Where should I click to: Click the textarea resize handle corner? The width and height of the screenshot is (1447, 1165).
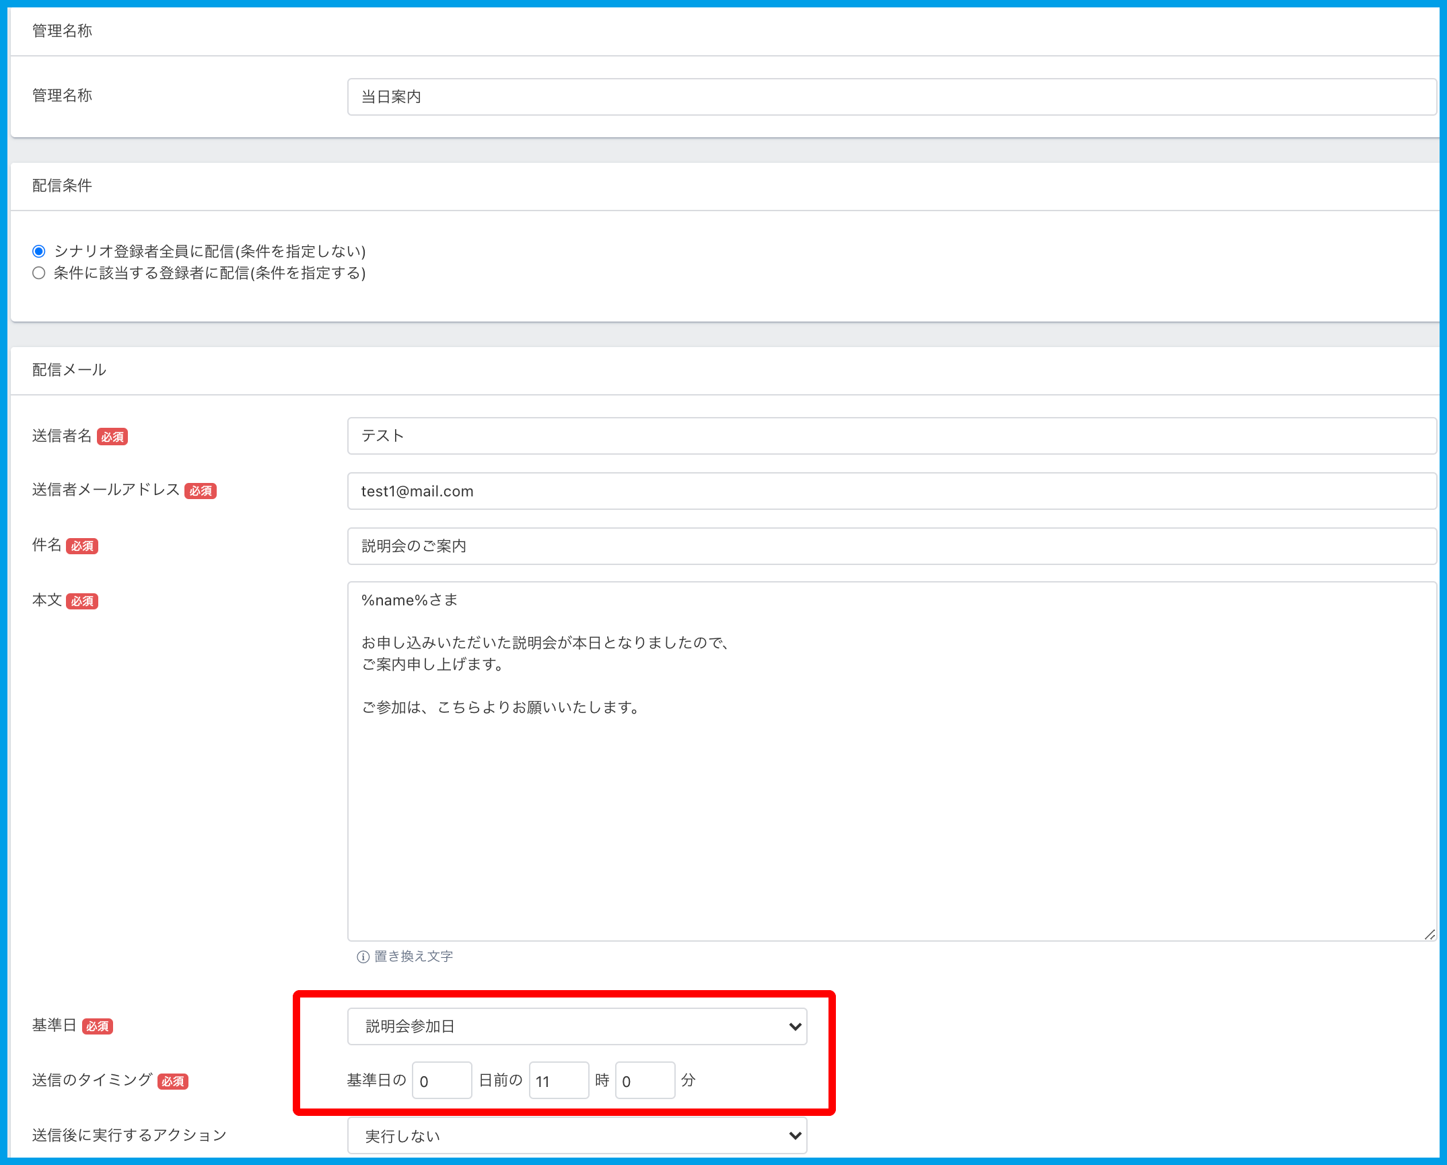1430,934
